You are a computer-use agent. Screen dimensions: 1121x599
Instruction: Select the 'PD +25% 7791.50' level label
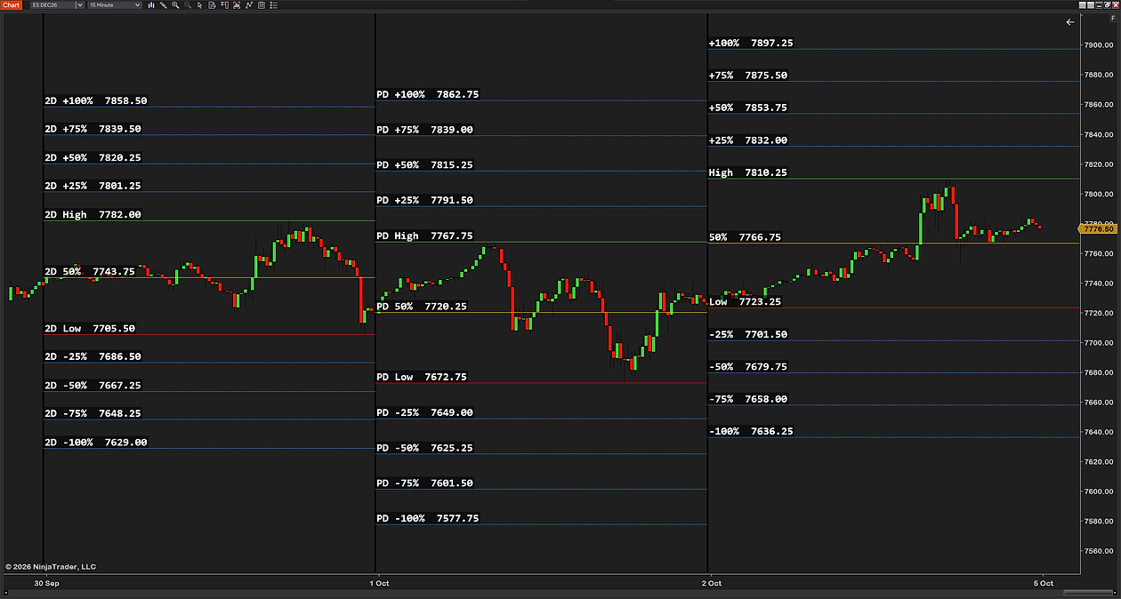click(424, 201)
